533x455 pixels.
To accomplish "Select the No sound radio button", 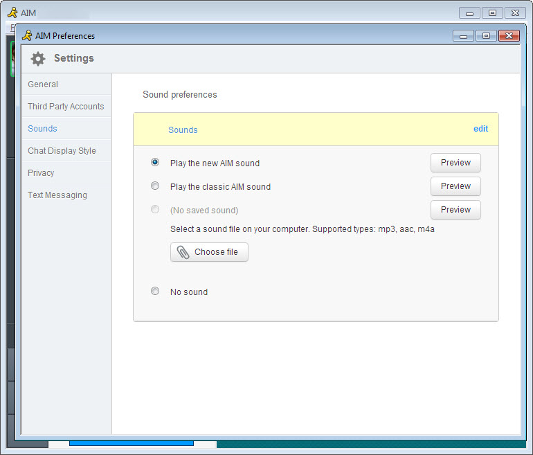I will coord(155,291).
